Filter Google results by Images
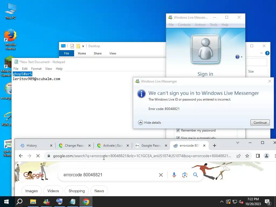 point(31,191)
